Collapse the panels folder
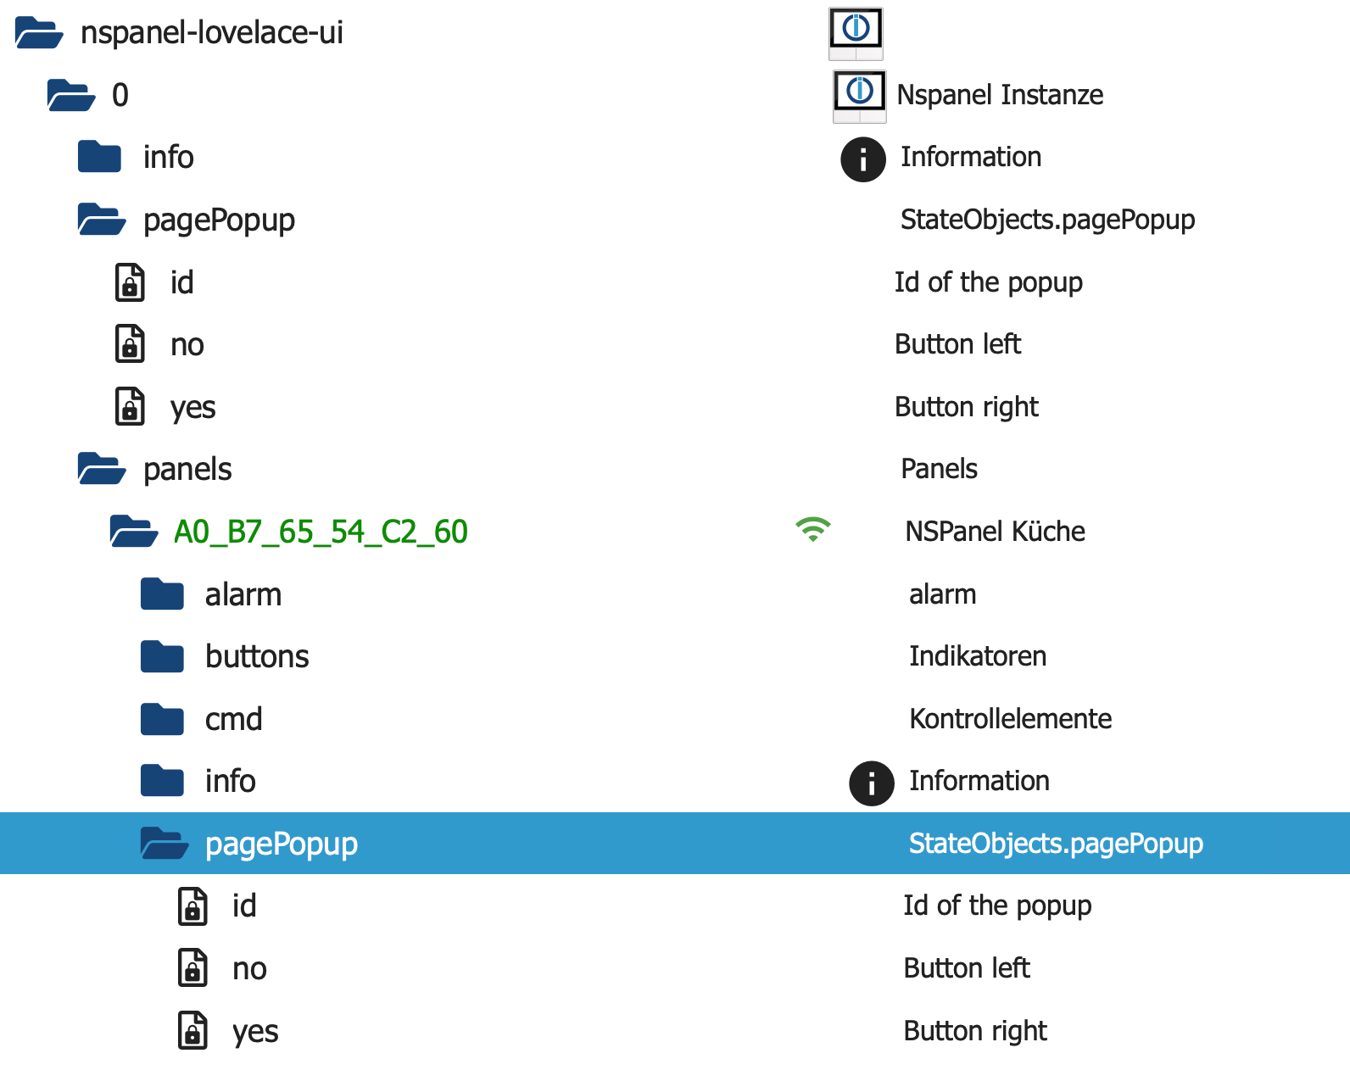Image resolution: width=1350 pixels, height=1070 pixels. (x=101, y=469)
